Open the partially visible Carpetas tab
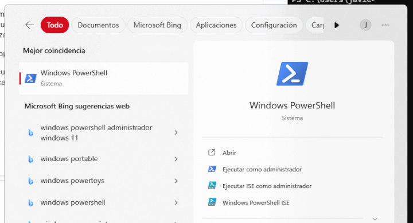413x223 pixels. point(315,25)
